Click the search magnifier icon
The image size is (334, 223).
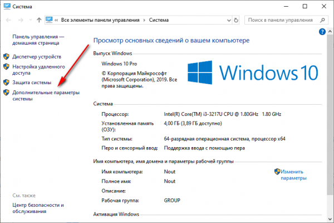point(322,20)
